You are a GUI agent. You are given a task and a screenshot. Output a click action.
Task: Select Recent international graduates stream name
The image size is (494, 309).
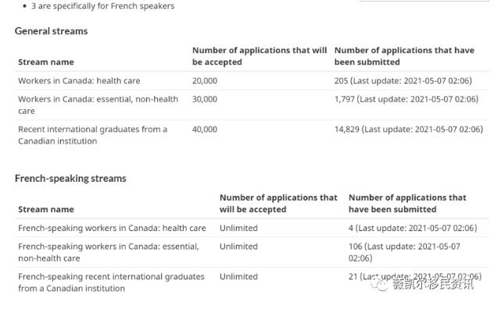tap(92, 135)
